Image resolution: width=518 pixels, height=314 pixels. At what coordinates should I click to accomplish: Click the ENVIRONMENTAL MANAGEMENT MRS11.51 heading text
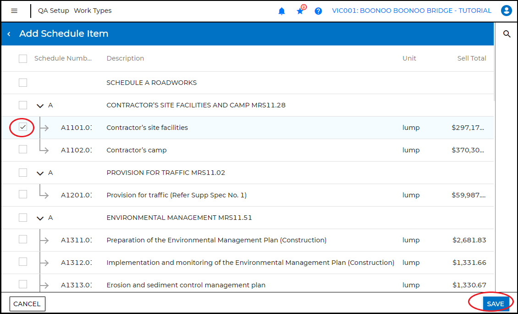pyautogui.click(x=179, y=218)
